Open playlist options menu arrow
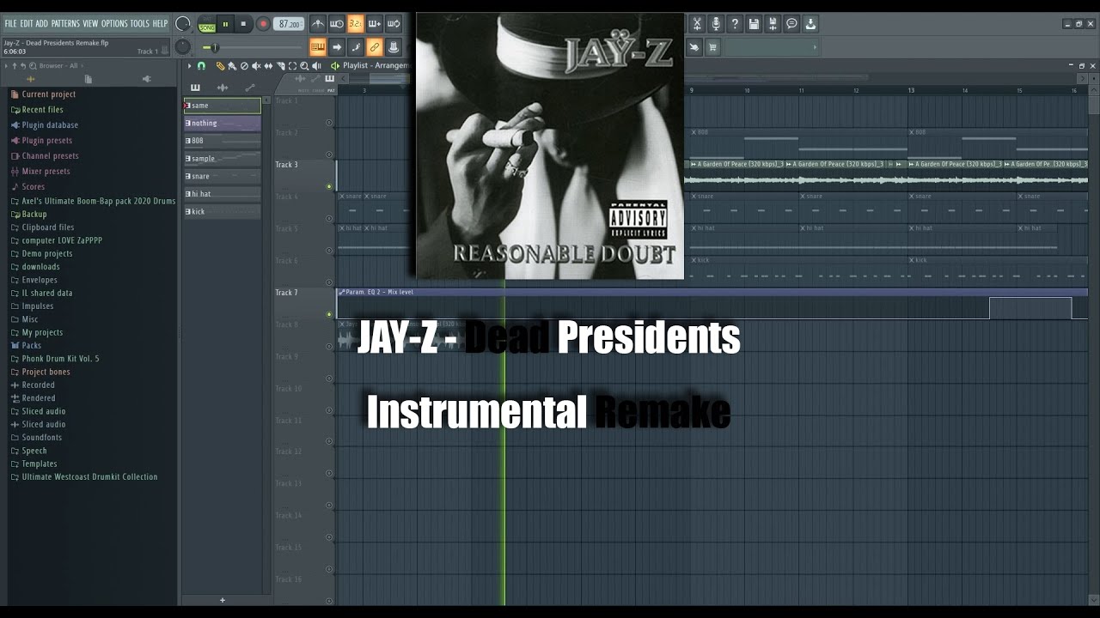The width and height of the screenshot is (1100, 618). click(189, 66)
